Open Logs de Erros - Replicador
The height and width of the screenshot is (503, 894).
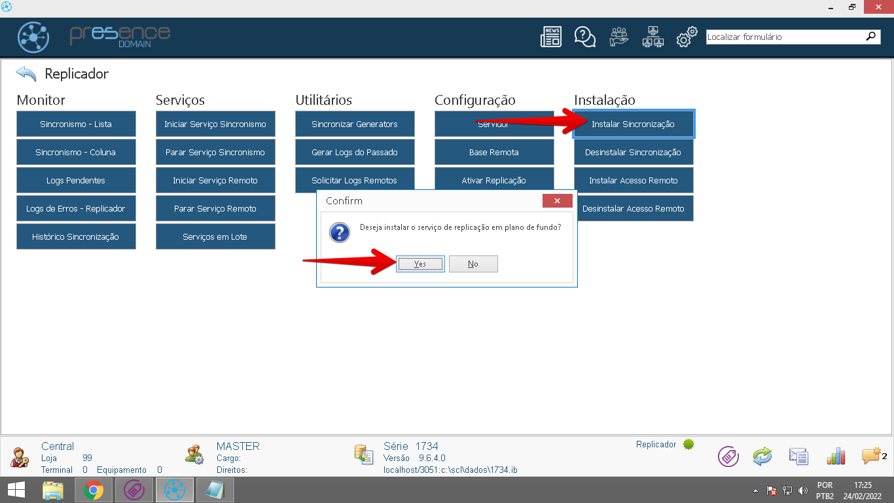pos(76,208)
